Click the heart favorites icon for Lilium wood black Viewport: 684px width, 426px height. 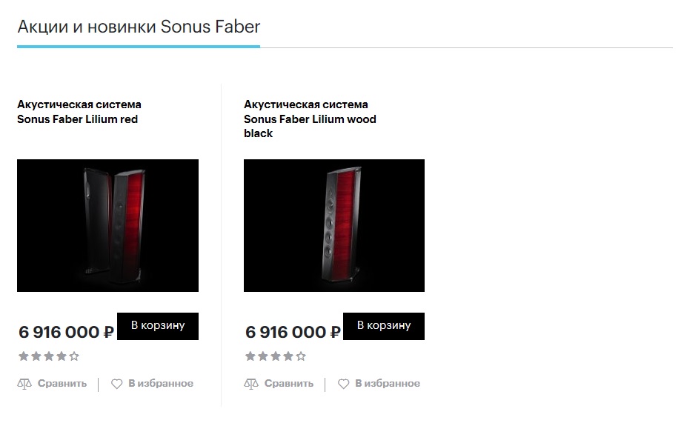click(x=343, y=384)
